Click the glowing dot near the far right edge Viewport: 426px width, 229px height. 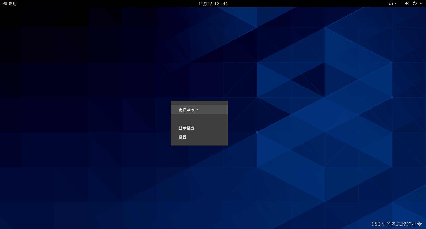(392, 97)
